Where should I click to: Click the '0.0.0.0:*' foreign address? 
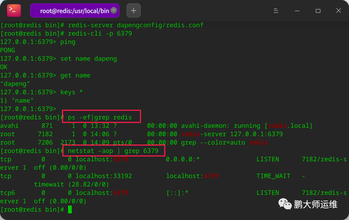(183, 159)
